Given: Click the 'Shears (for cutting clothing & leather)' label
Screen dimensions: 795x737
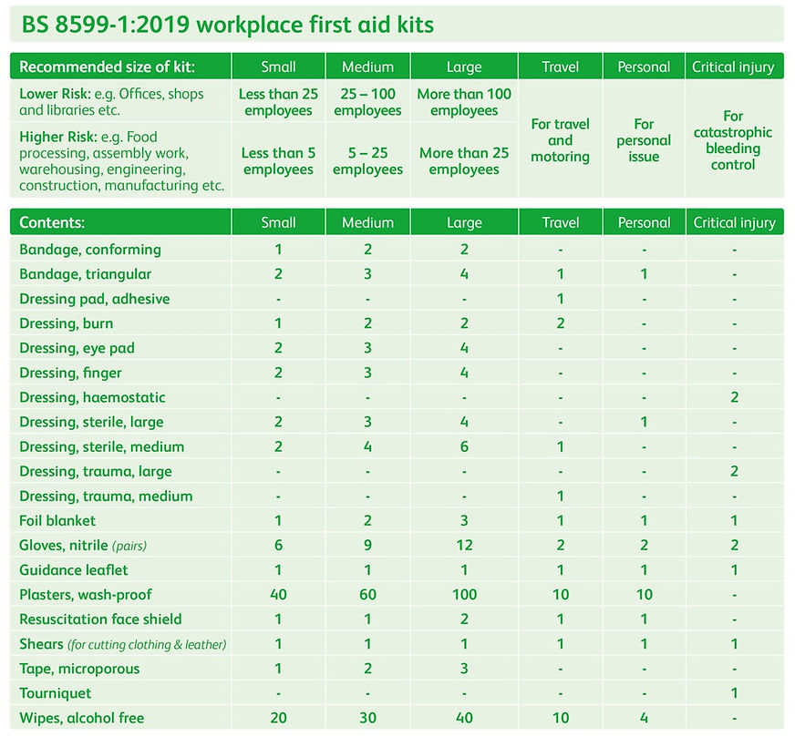Looking at the screenshot, I should pyautogui.click(x=123, y=644).
